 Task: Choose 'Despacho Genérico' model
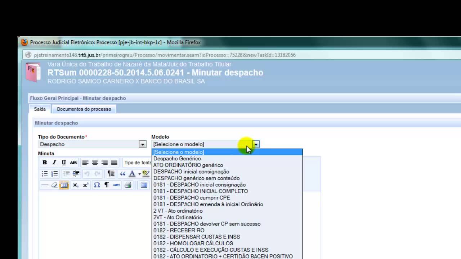[x=227, y=159]
